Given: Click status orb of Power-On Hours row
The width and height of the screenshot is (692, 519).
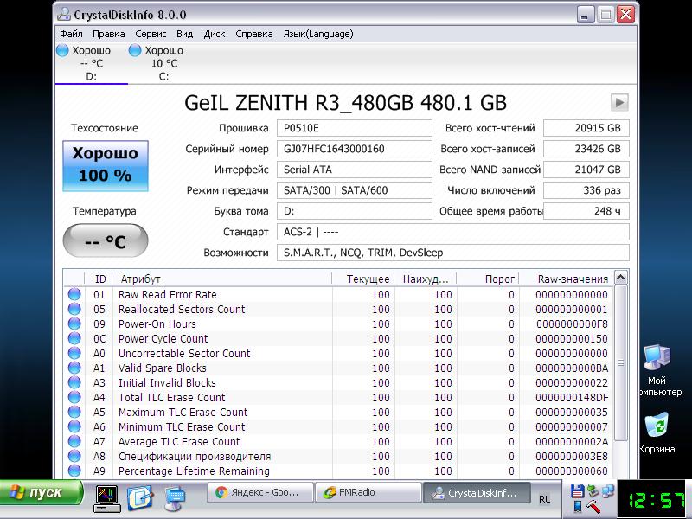Looking at the screenshot, I should pyautogui.click(x=74, y=324).
